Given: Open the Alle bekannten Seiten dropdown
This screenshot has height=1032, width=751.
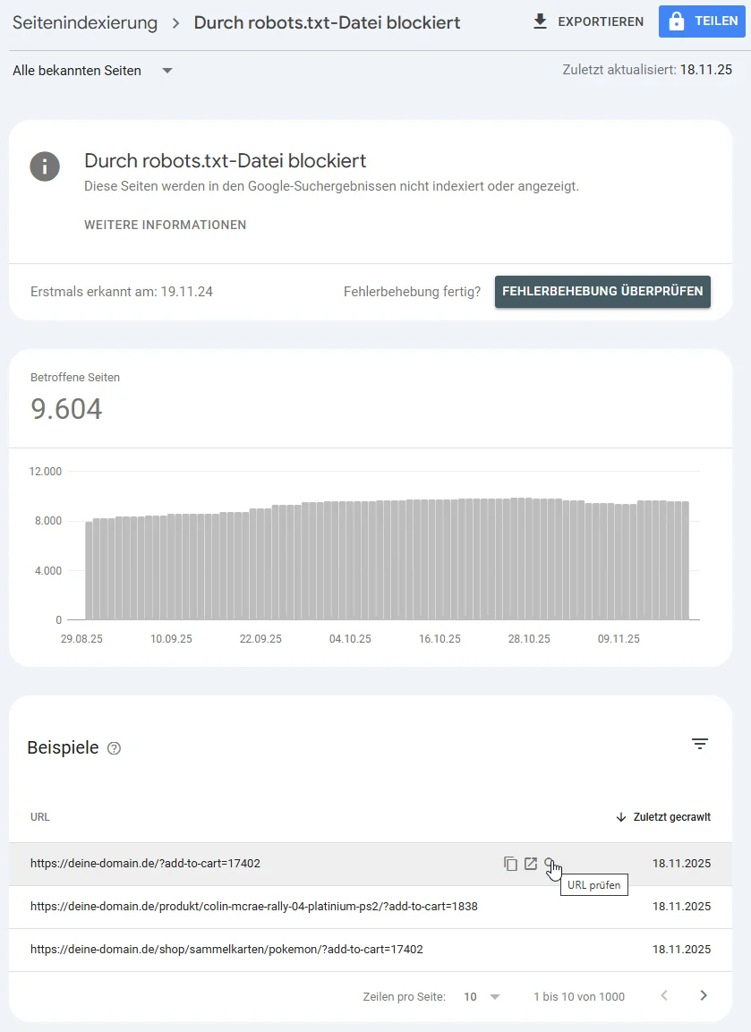Looking at the screenshot, I should (x=92, y=70).
